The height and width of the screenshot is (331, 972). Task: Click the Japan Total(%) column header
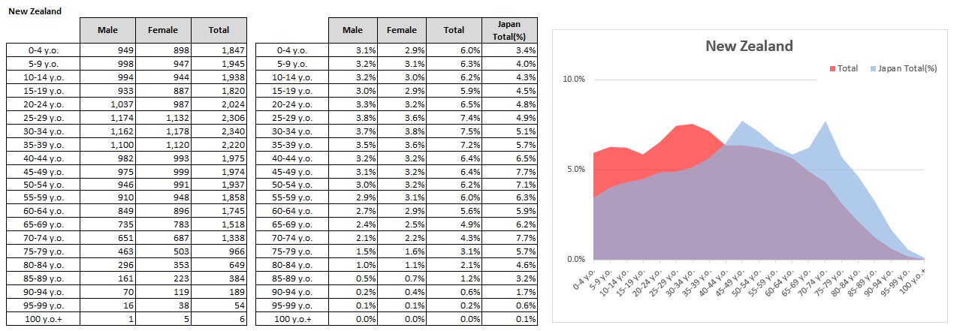tap(509, 30)
